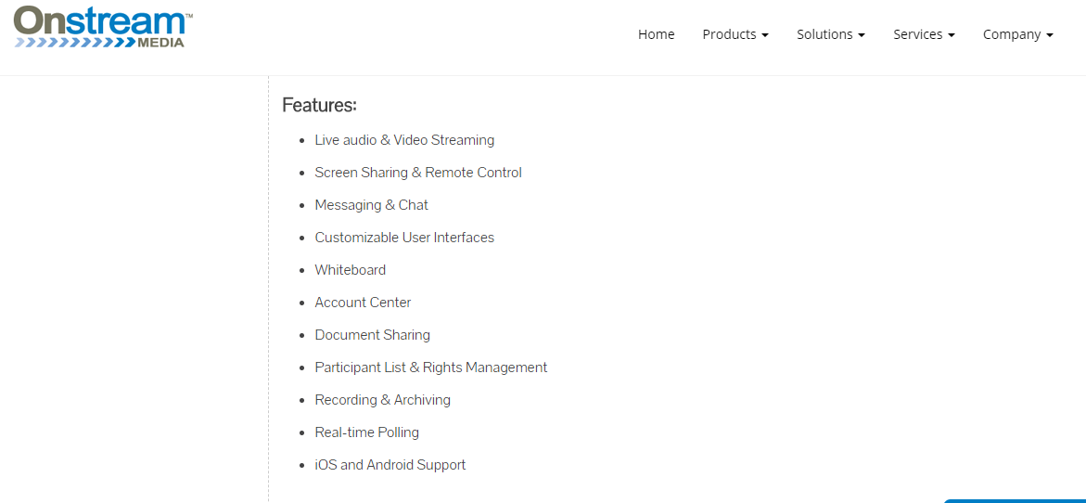Click Customizable User Interfaces list item
This screenshot has height=503, width=1086.
click(404, 238)
